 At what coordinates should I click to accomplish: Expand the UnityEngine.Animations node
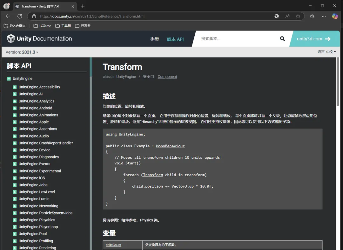click(15, 115)
